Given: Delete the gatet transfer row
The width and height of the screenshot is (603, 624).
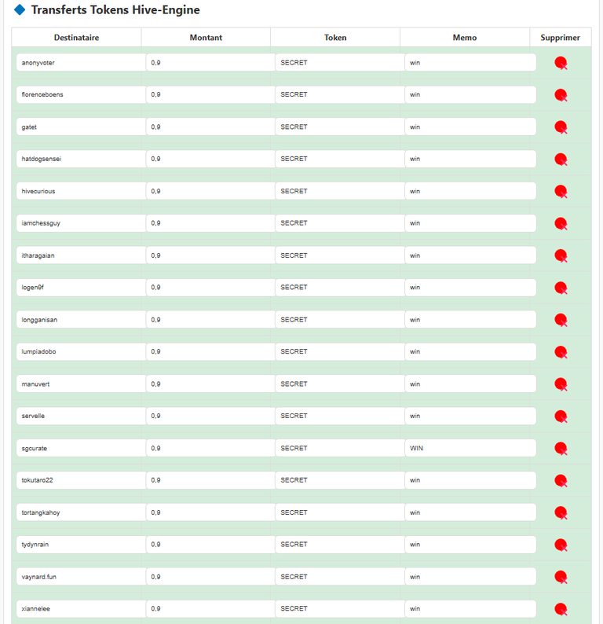Looking at the screenshot, I should click(x=561, y=127).
